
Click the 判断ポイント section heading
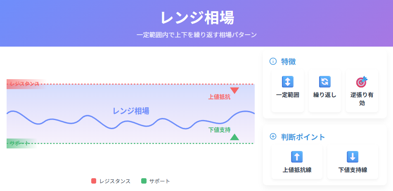tap(303, 137)
